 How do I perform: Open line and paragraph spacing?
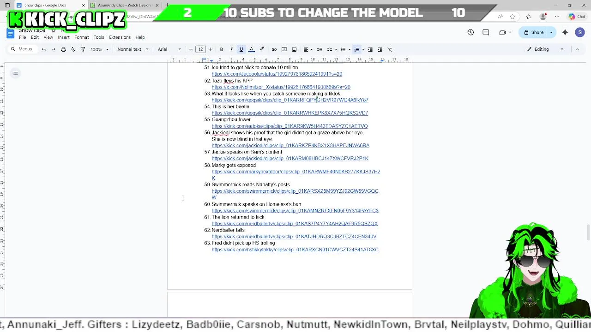pos(319,49)
